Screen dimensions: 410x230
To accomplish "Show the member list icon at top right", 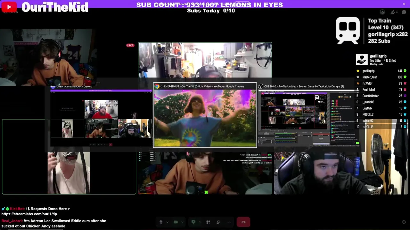I will point(393,12).
